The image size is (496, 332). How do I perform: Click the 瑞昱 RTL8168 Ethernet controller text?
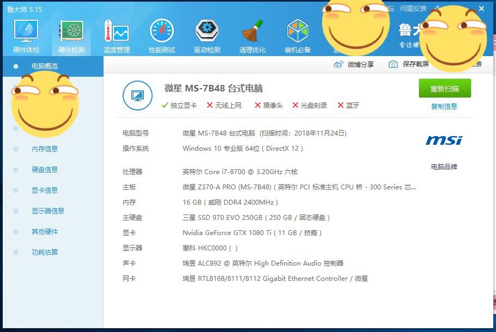tap(275, 278)
